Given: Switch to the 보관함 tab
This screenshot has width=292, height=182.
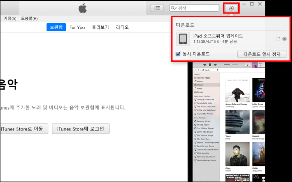Looking at the screenshot, I should tap(56, 27).
